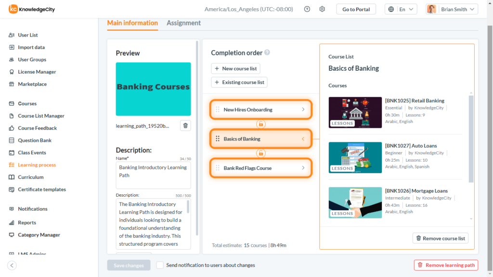The width and height of the screenshot is (493, 277).
Task: Open Class Events in the sidebar
Action: [30, 152]
